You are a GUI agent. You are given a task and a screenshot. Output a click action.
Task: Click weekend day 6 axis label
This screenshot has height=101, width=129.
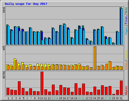coord(27,98)
